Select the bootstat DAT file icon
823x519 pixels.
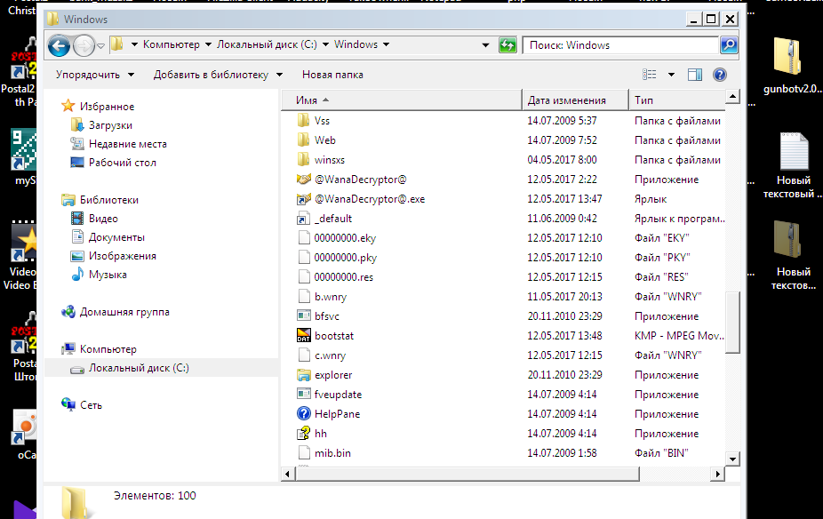304,335
